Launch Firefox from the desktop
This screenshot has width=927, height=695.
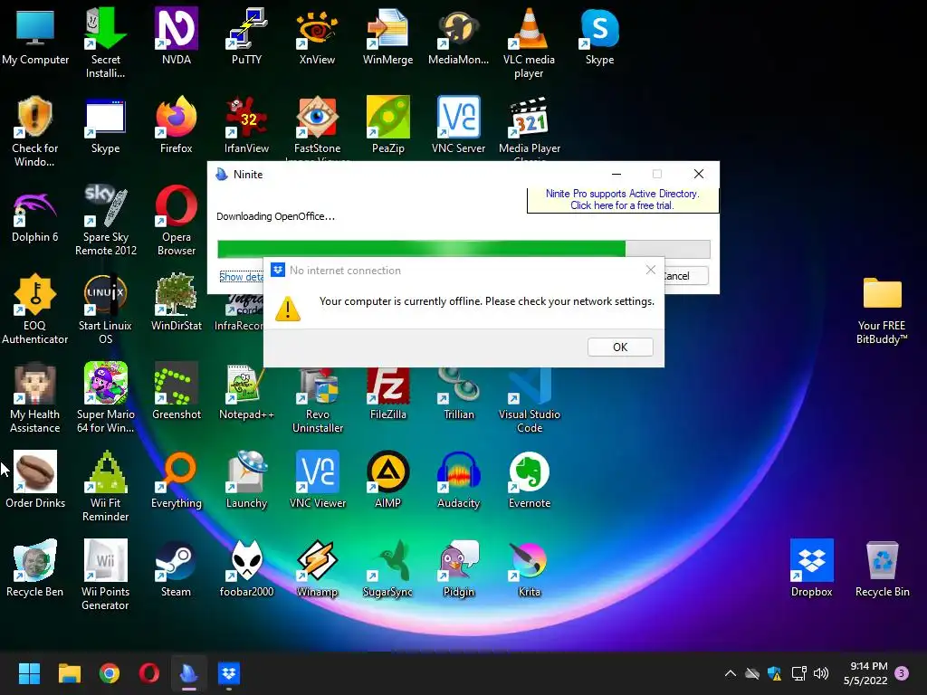click(177, 126)
